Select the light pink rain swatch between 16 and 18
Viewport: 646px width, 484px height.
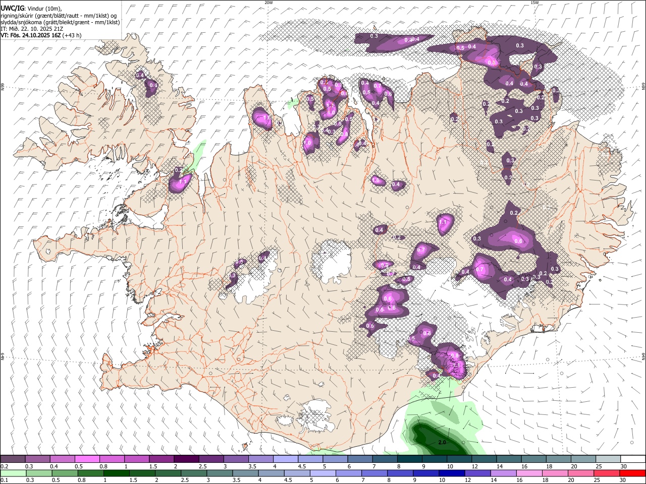pyautogui.click(x=529, y=473)
